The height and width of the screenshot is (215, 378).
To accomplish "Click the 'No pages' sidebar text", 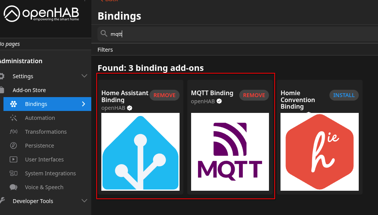I will click(x=10, y=44).
